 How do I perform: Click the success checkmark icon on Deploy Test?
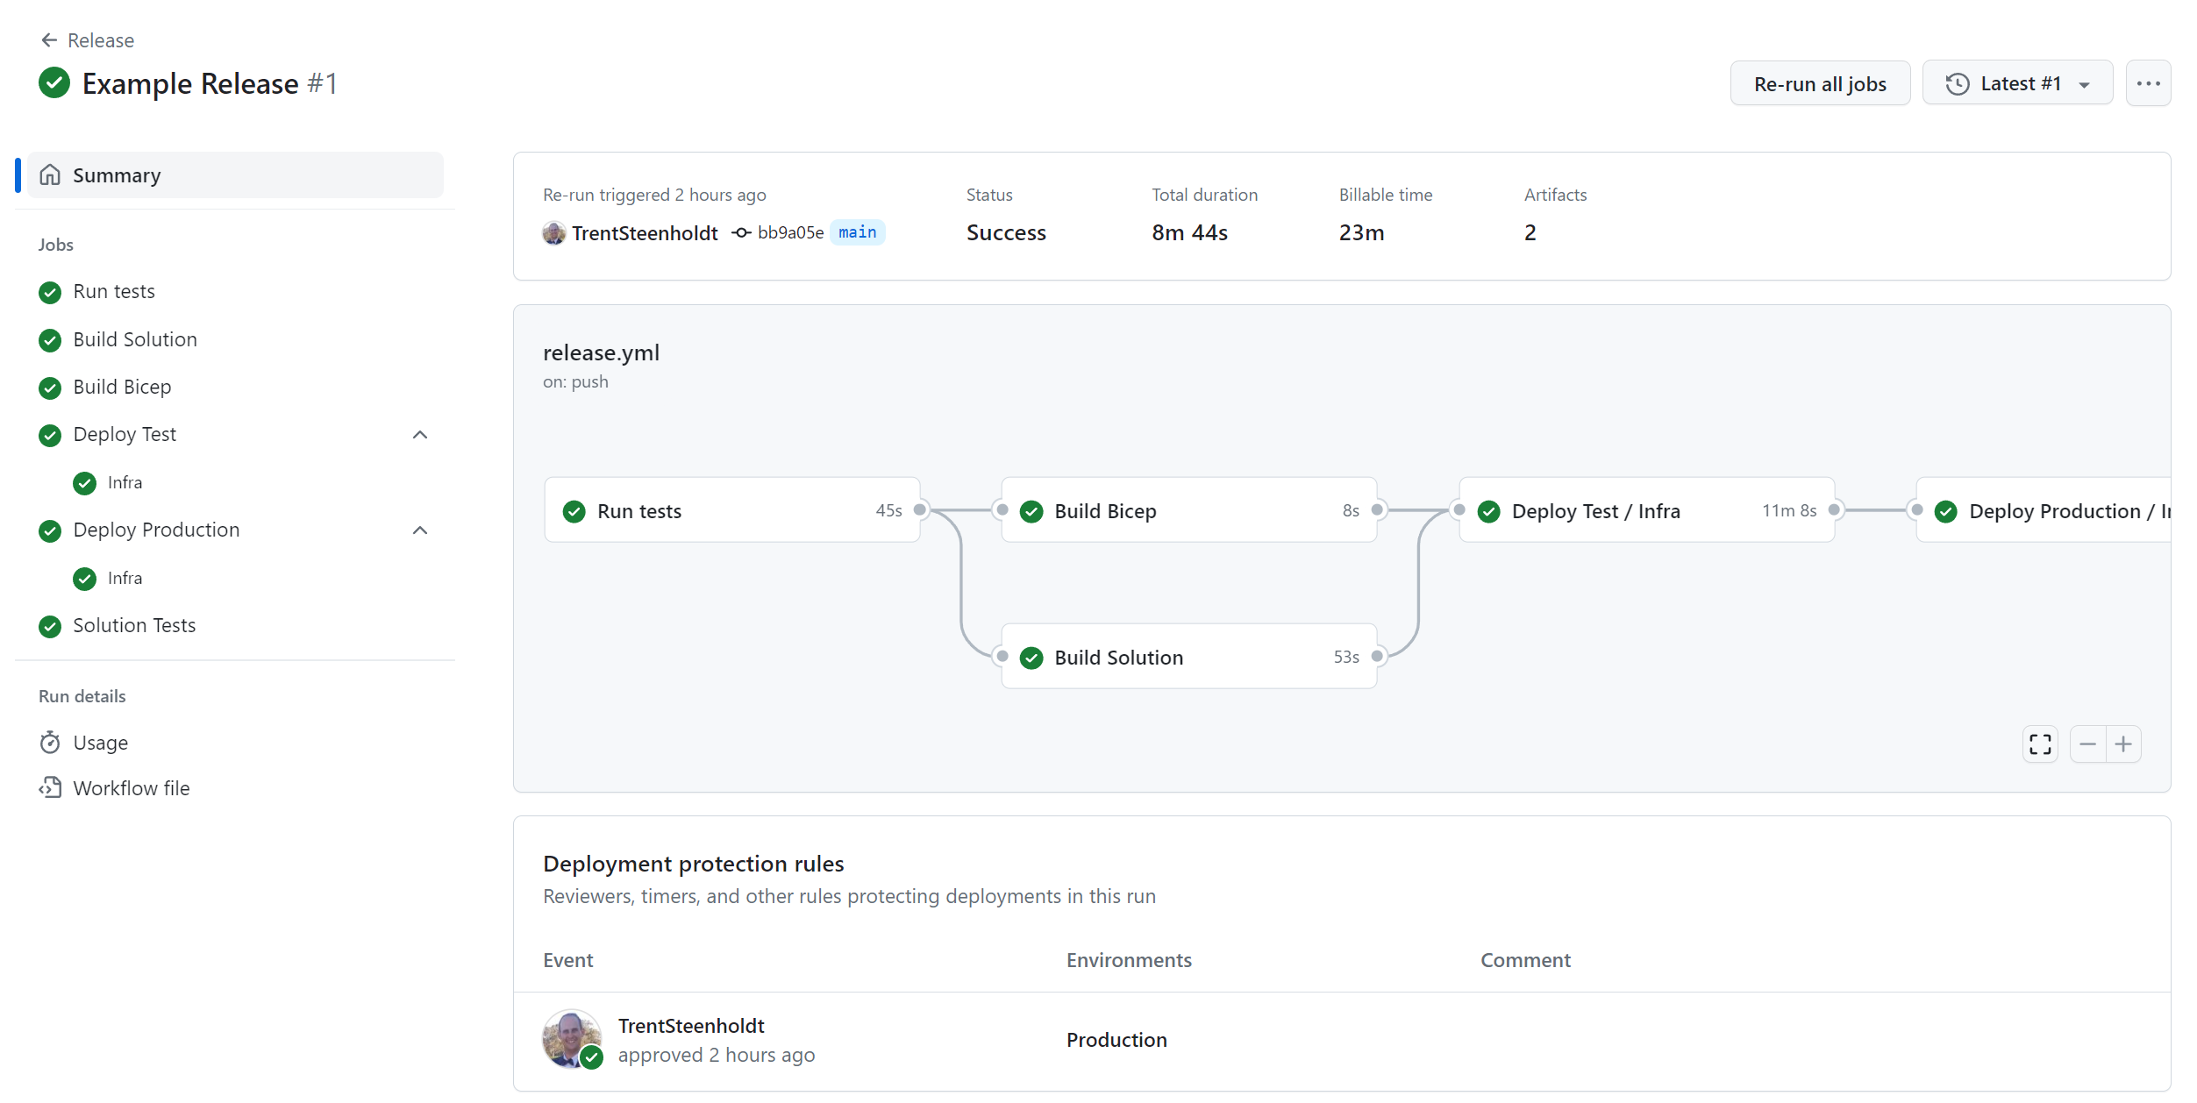coord(51,433)
